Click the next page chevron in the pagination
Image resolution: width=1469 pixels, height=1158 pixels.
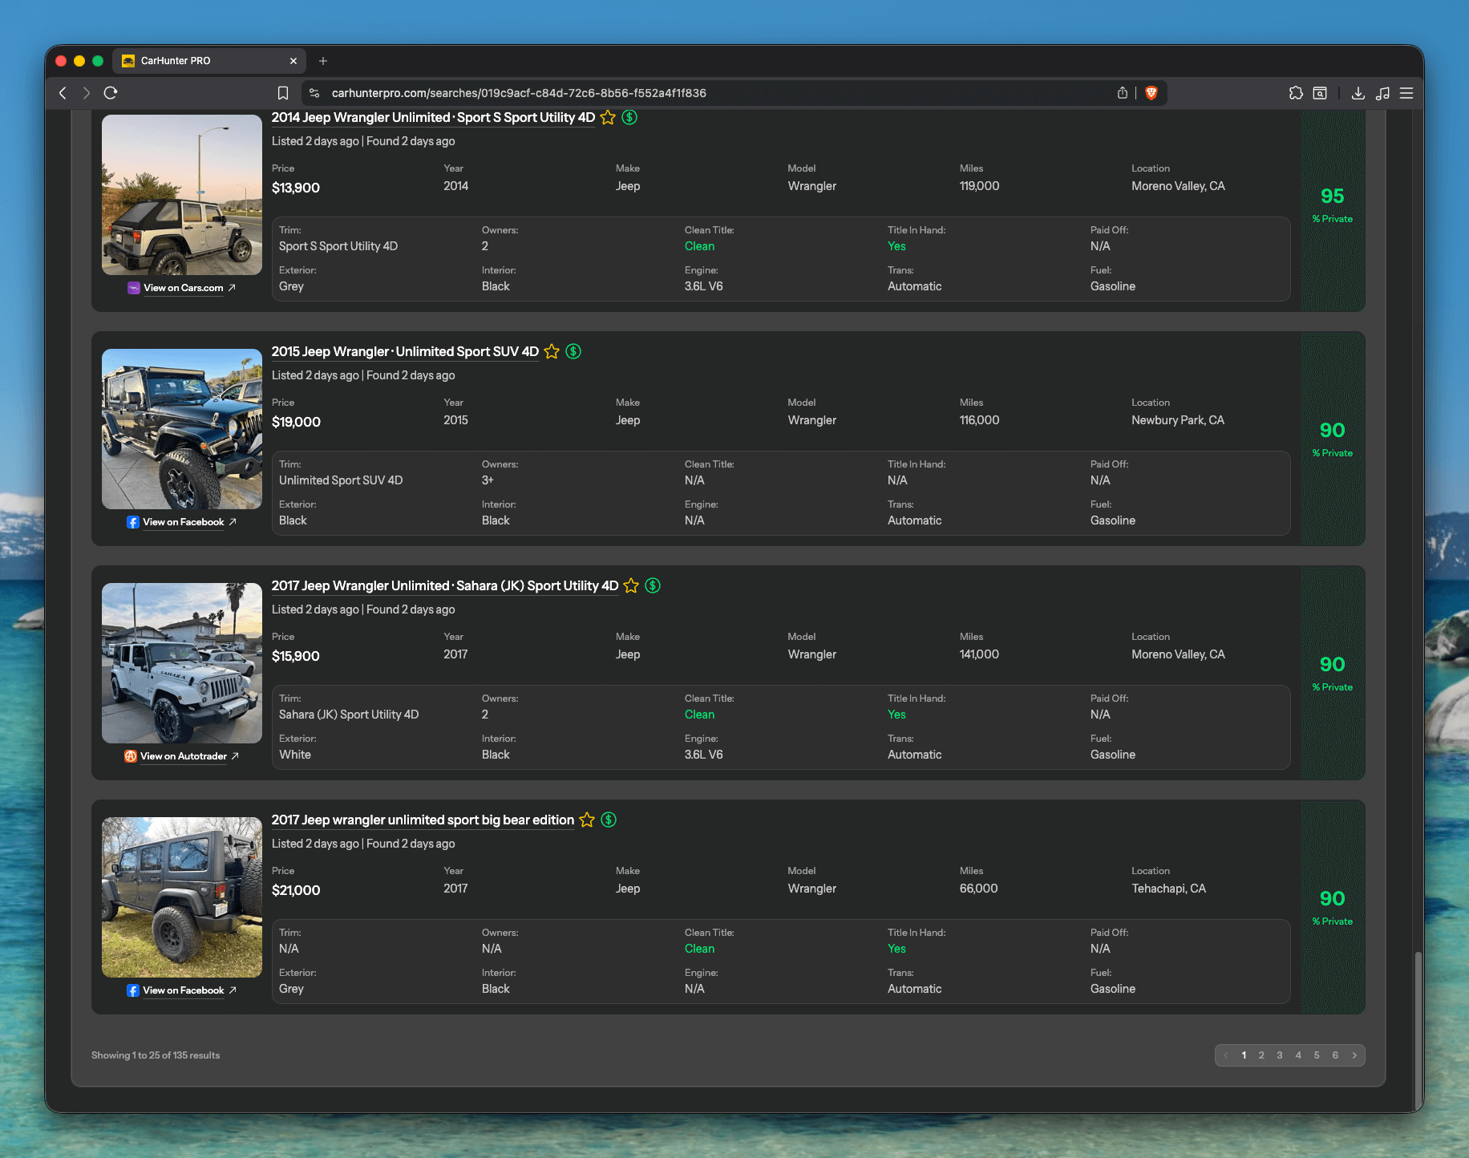(x=1354, y=1055)
